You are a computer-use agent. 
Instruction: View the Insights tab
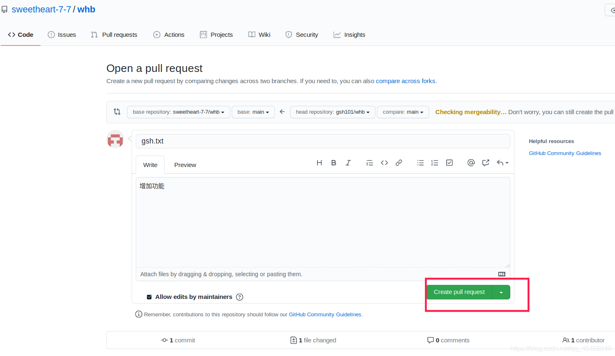coord(349,35)
